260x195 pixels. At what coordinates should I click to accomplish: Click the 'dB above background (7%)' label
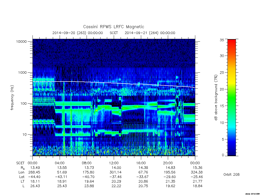(216, 98)
